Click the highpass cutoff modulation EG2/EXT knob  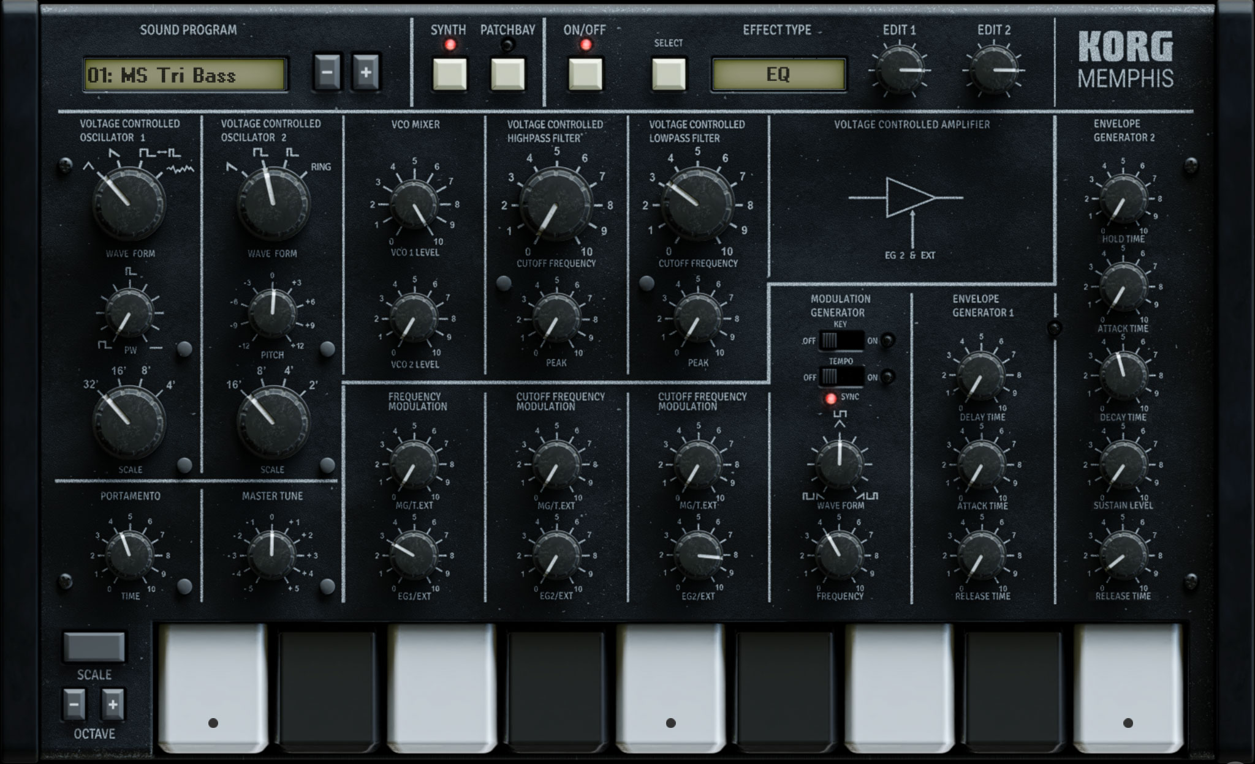tap(556, 555)
